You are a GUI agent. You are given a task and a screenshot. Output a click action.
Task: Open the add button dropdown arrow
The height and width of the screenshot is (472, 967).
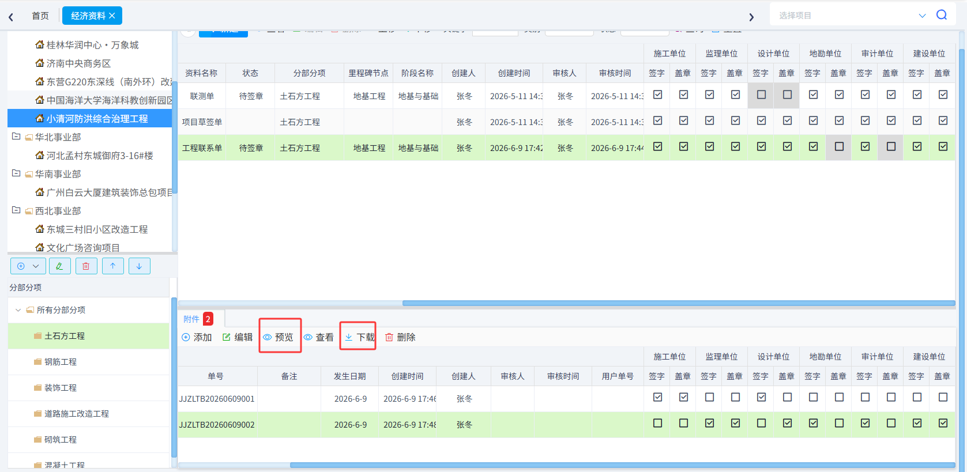pyautogui.click(x=36, y=266)
